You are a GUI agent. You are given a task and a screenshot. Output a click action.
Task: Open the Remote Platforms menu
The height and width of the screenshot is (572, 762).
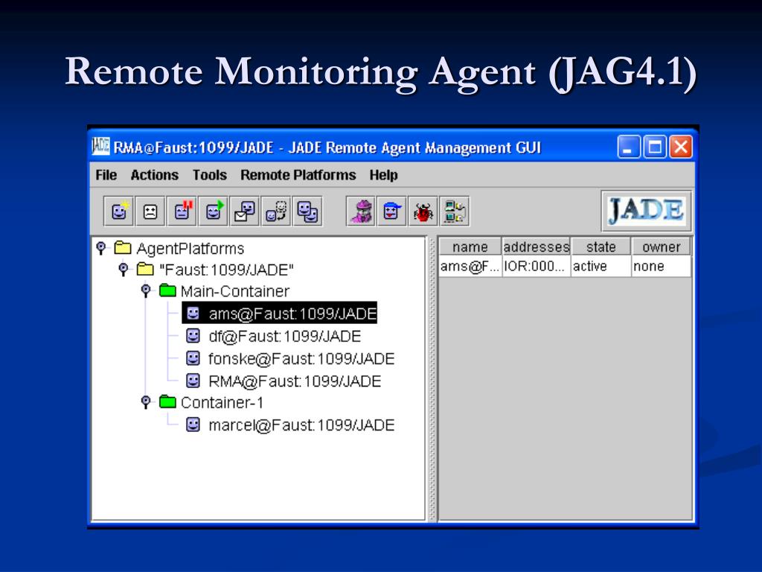298,174
